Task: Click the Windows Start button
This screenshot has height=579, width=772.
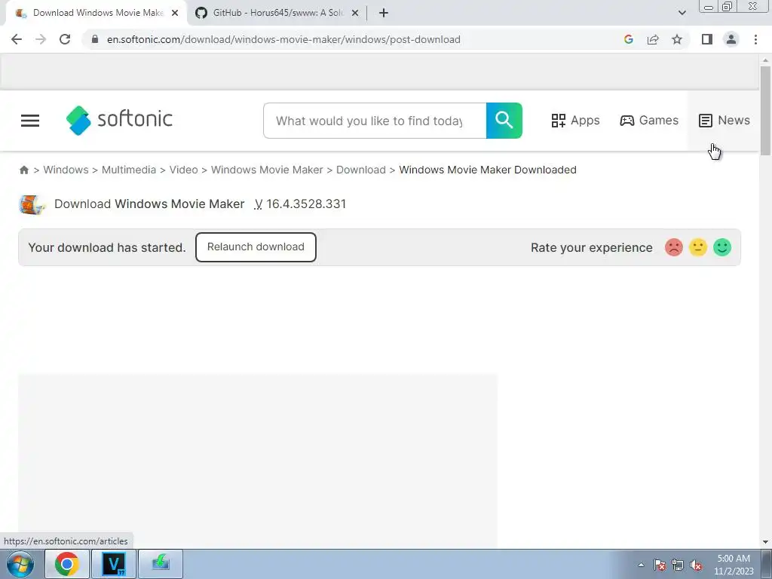Action: pos(20,564)
